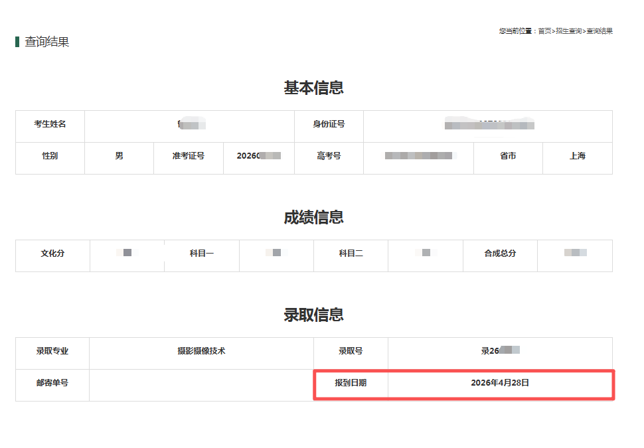Screen dimensions: 644x448
Task: Click the 录取信息 section heading
Action: [313, 315]
